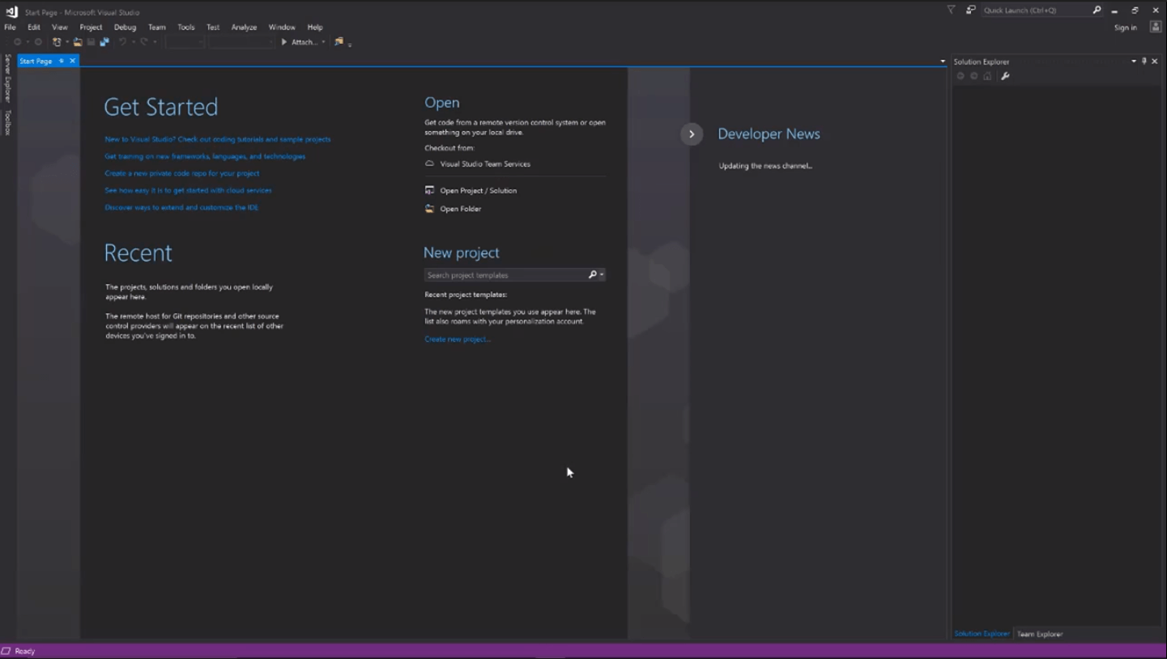Click the Navigate Backward toolbar icon
Screen dimensions: 1167x659
[x=17, y=41]
